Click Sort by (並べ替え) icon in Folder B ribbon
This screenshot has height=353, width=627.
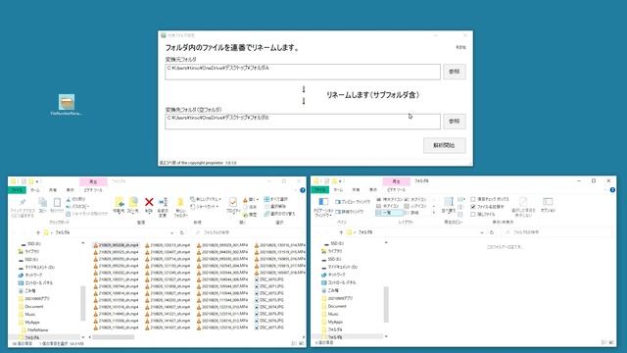point(449,202)
